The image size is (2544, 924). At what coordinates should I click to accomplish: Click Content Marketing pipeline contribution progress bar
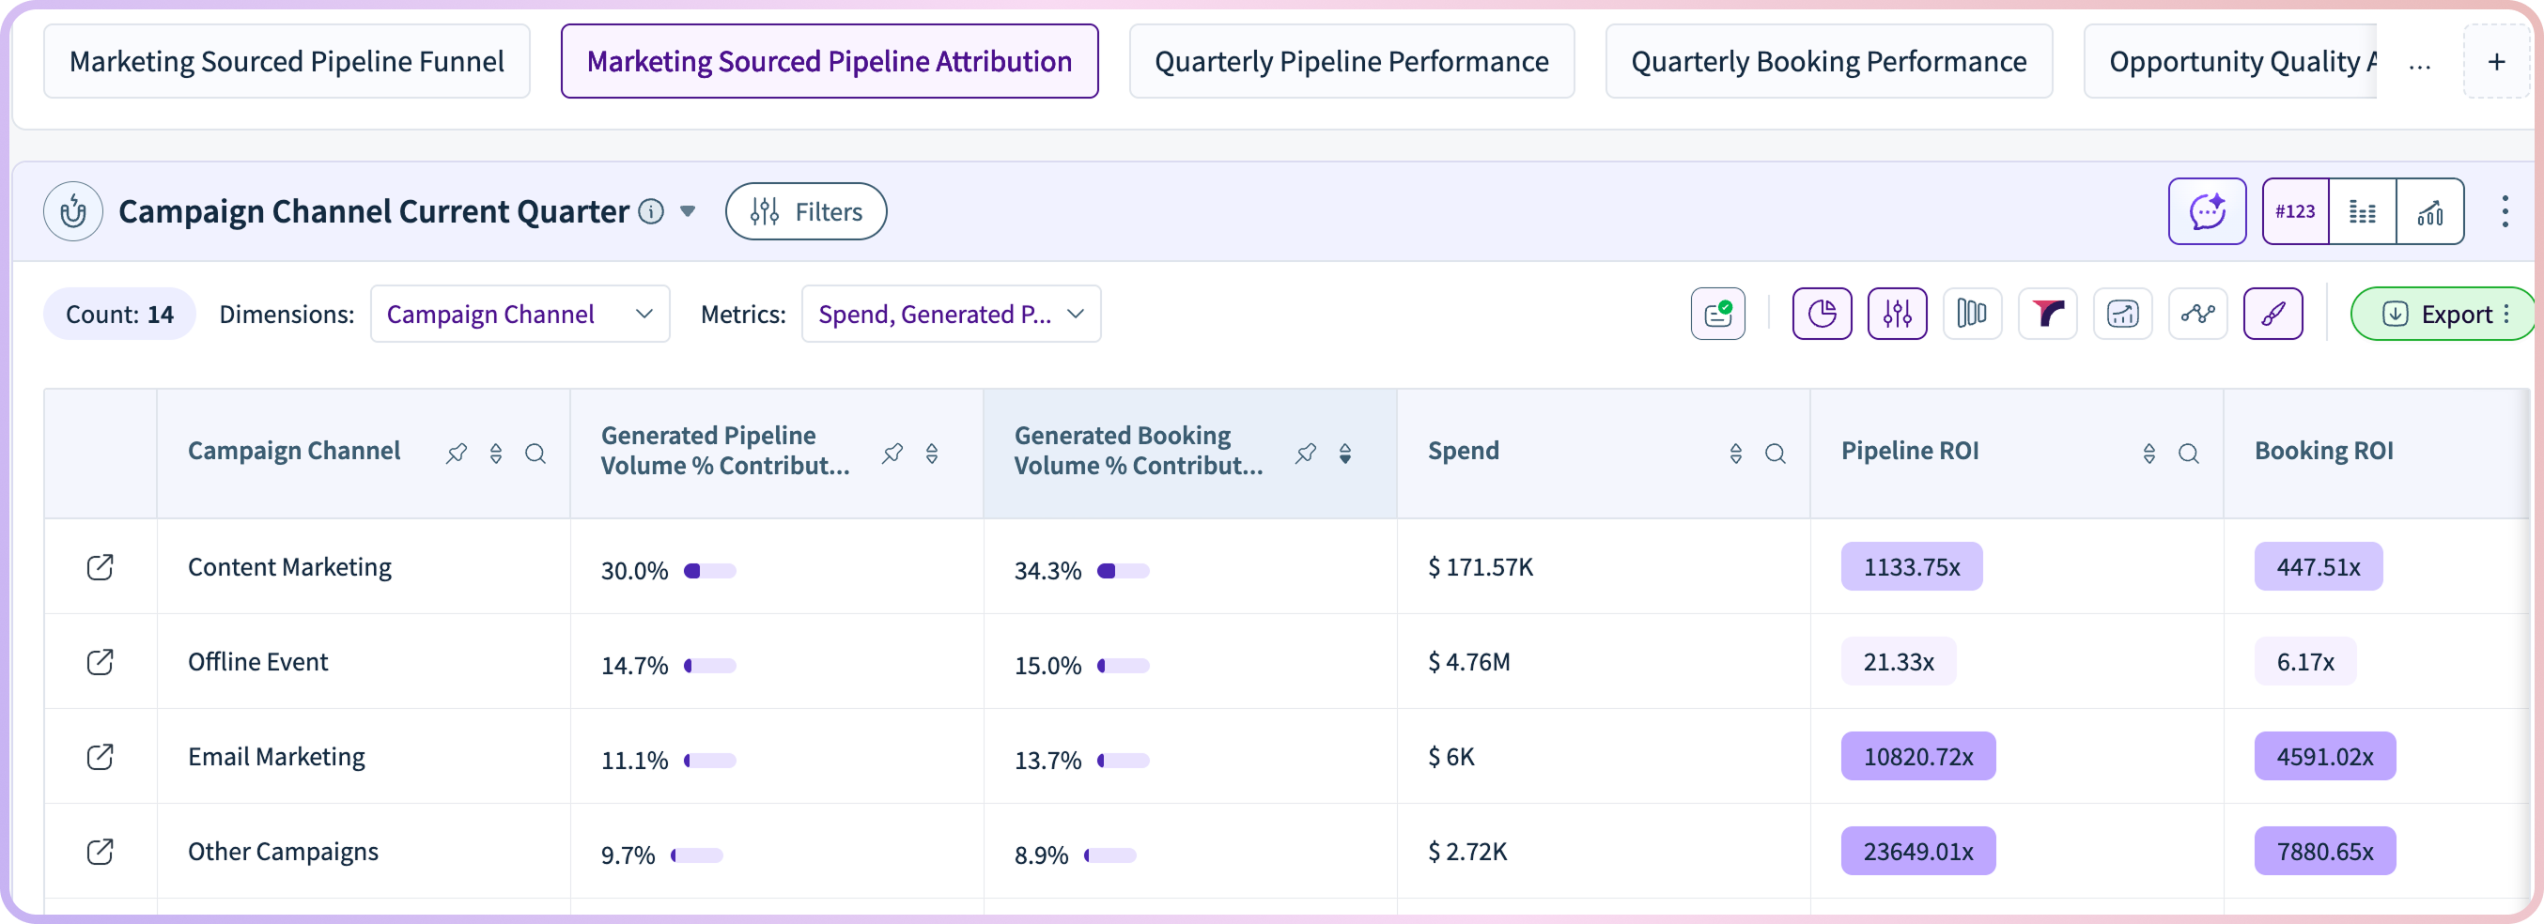[x=710, y=571]
